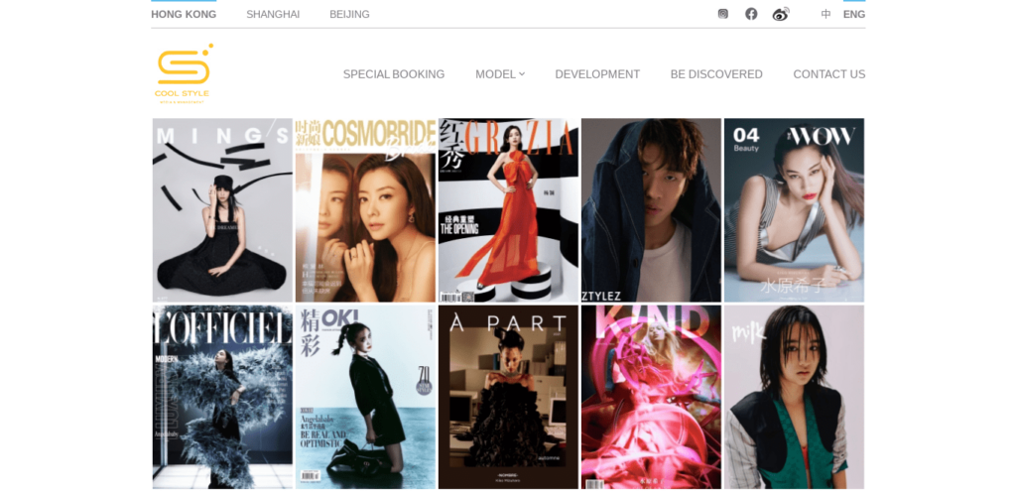The image size is (1016, 492).
Task: Switch to the Hong Kong tab
Action: click(184, 14)
